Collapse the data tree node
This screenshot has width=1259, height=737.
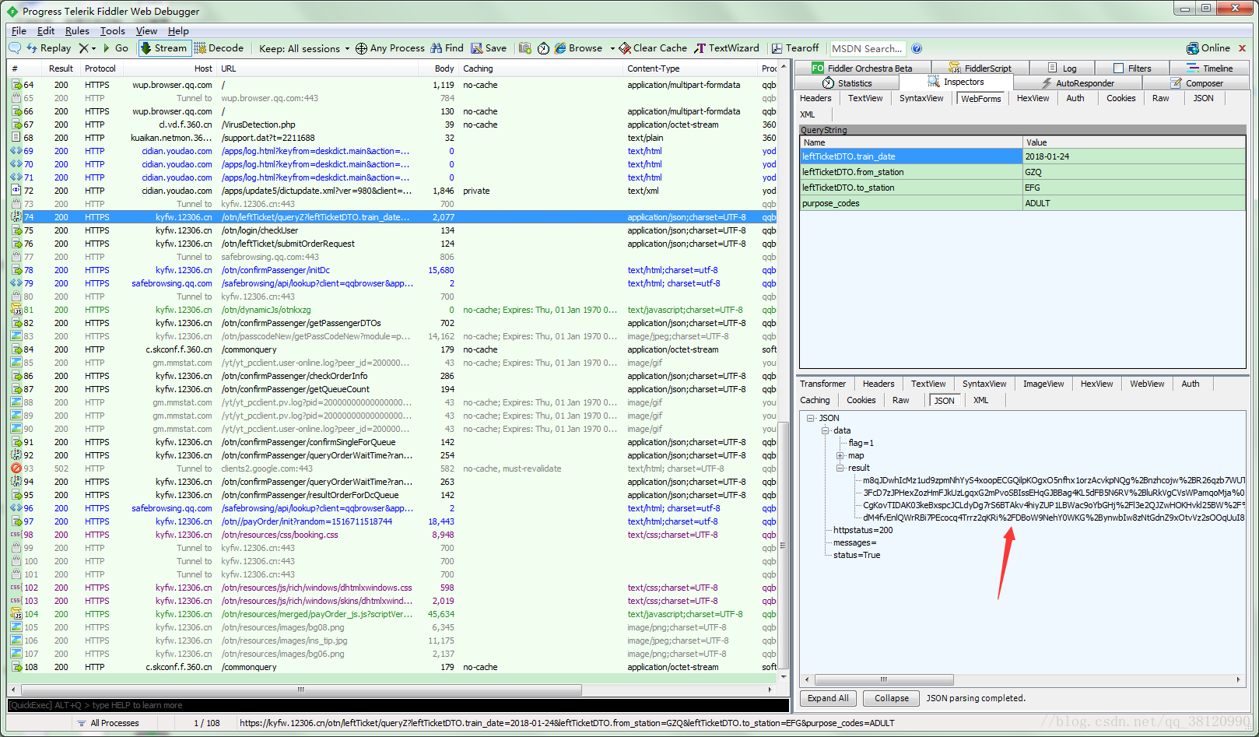click(x=826, y=430)
